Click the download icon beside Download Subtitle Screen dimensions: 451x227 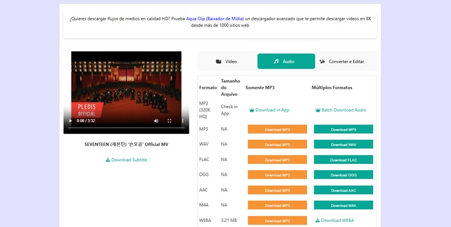point(108,160)
